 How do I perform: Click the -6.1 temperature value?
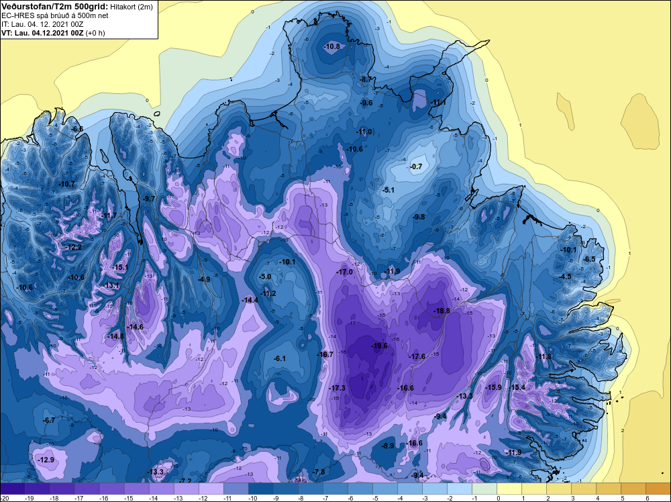(279, 358)
